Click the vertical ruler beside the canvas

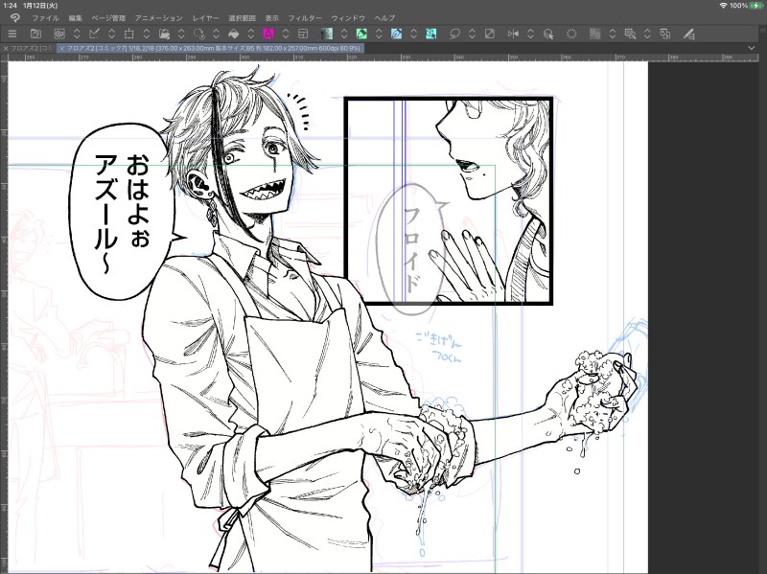(x=4, y=317)
